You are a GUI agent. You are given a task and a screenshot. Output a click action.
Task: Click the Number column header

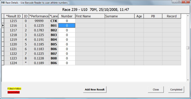tap(67, 16)
